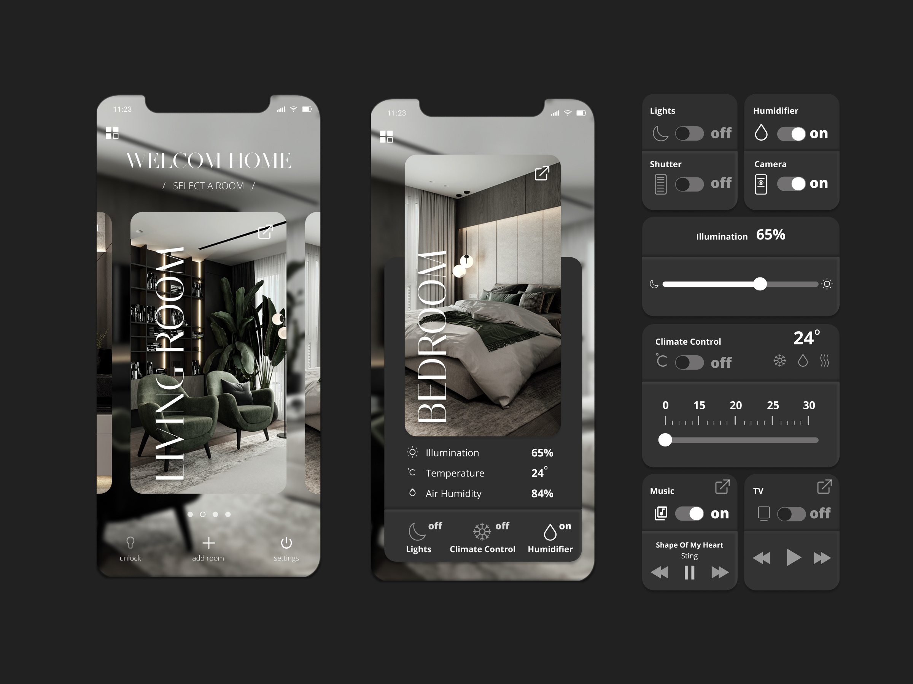Viewport: 913px width, 684px height.
Task: Tap the next room card peeking right
Action: (312, 353)
